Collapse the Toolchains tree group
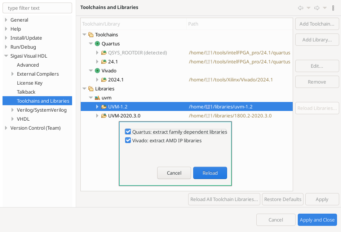The image size is (341, 232). [84, 35]
